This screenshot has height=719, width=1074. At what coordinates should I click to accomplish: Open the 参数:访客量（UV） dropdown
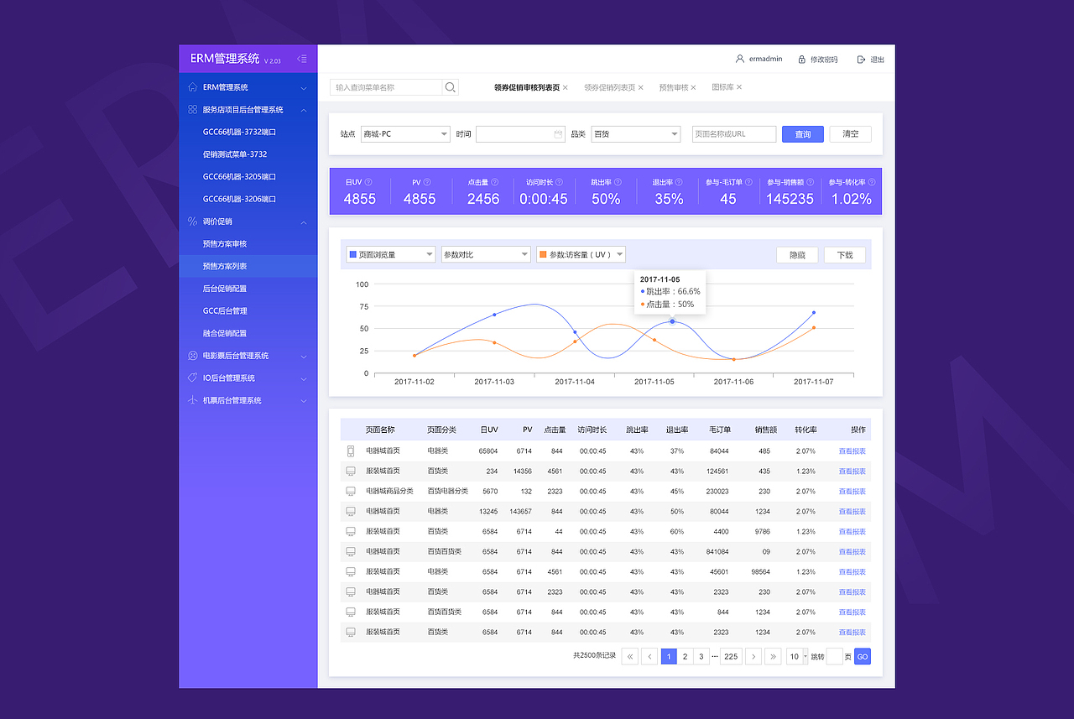pyautogui.click(x=581, y=254)
